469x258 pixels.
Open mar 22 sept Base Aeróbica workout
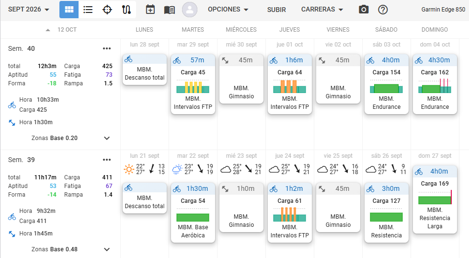(193, 212)
